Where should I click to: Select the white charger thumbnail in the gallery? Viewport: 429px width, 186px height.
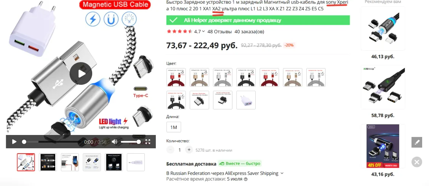click(x=136, y=162)
